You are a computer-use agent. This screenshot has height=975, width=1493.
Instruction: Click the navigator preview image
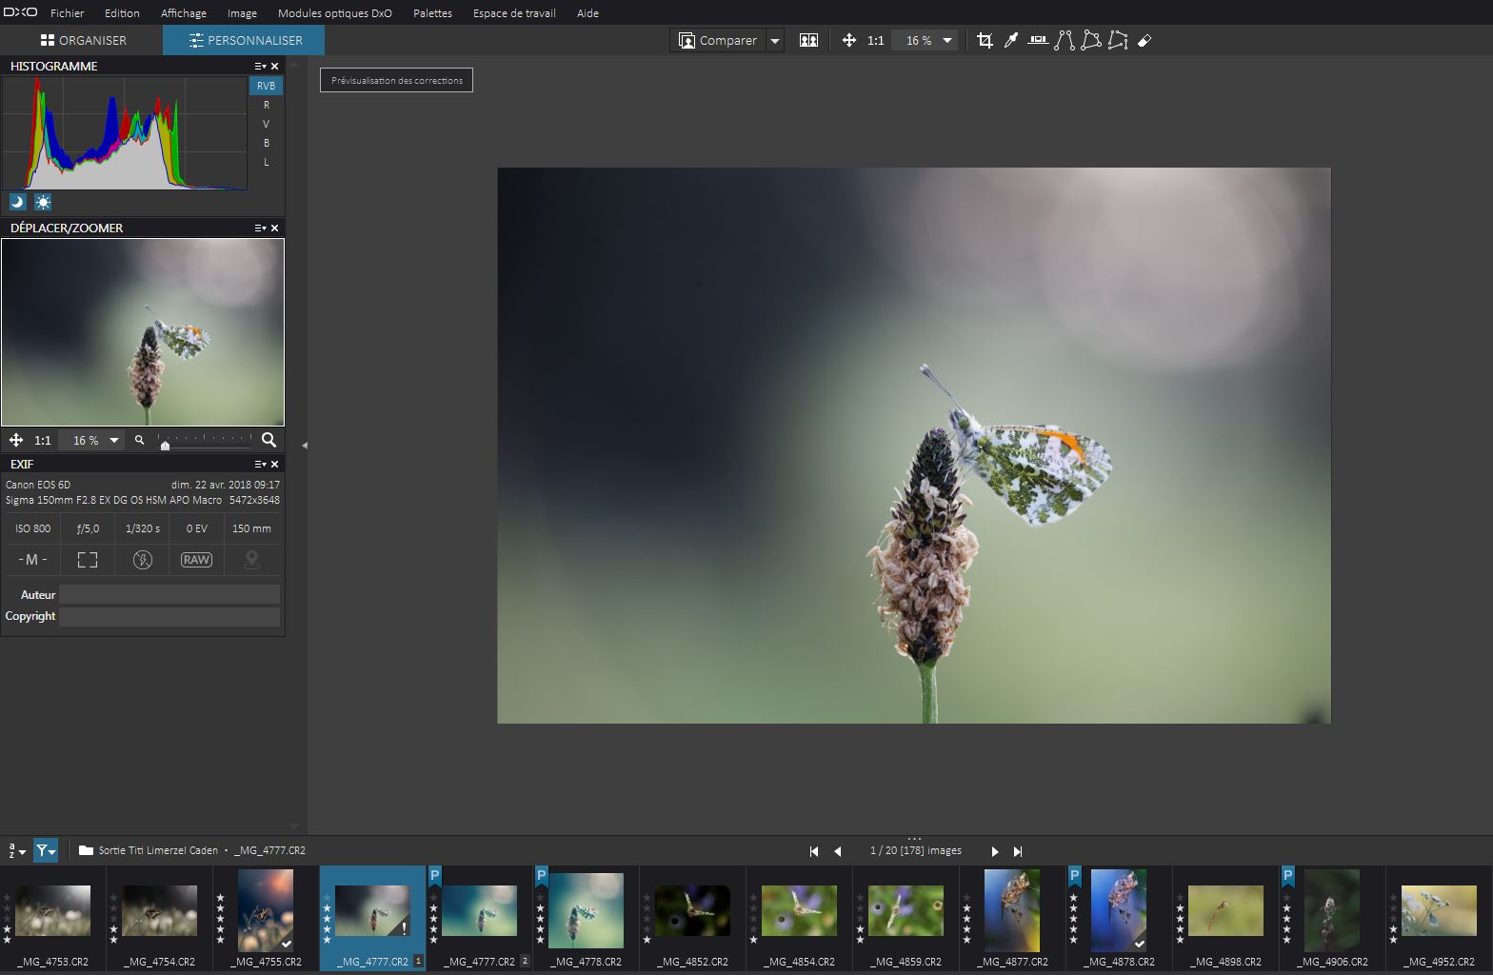[x=143, y=332]
